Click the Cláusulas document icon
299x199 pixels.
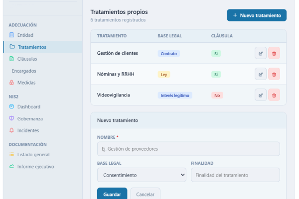pos(11,59)
